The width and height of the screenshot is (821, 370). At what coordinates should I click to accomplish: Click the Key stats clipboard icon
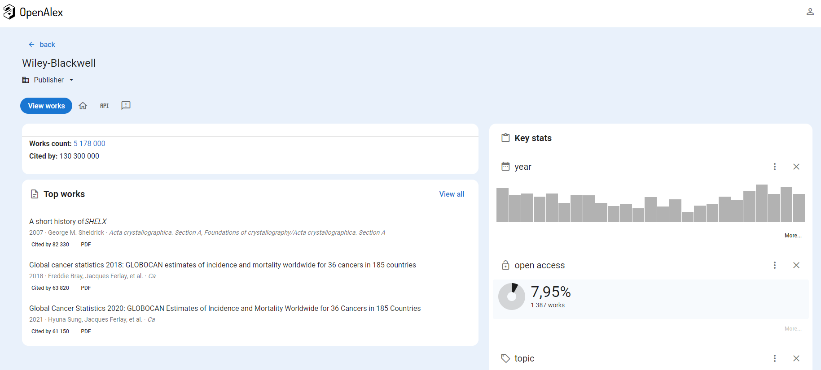505,138
